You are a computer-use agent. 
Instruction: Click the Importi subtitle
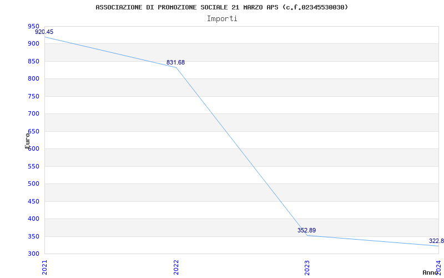[x=222, y=19]
